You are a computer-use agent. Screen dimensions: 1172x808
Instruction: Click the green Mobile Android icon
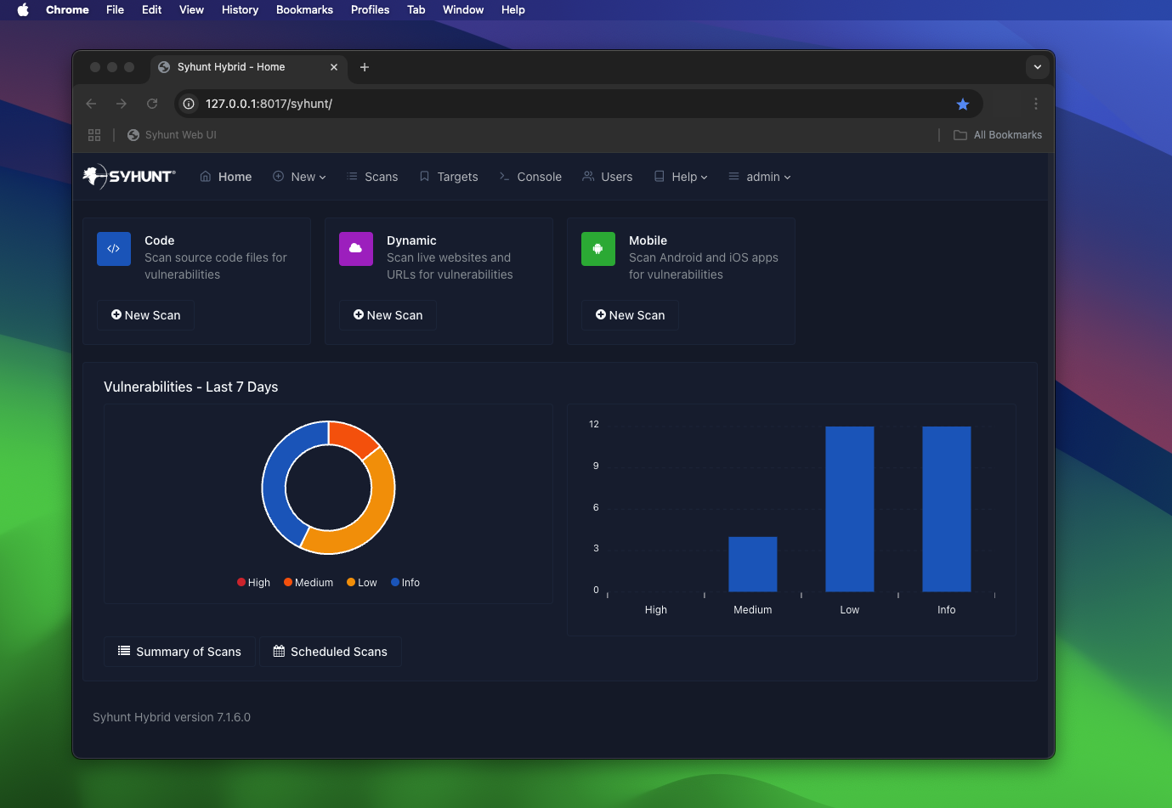[598, 249]
